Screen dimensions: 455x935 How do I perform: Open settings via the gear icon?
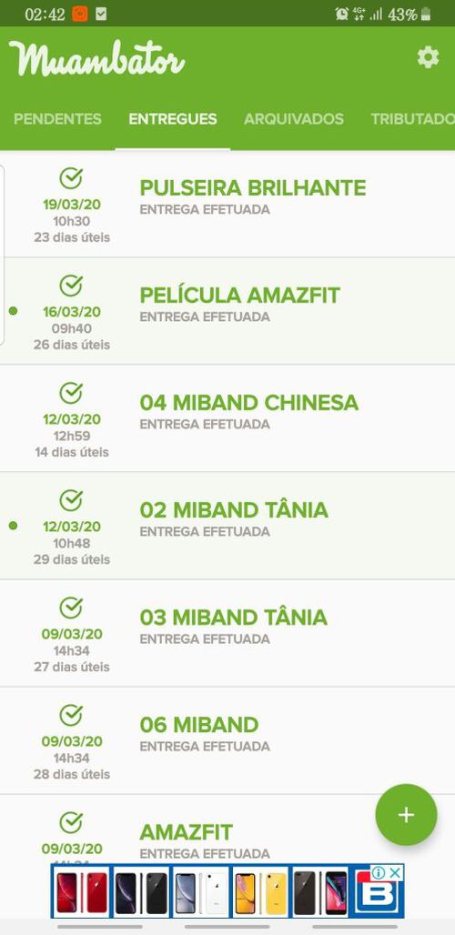(x=428, y=58)
